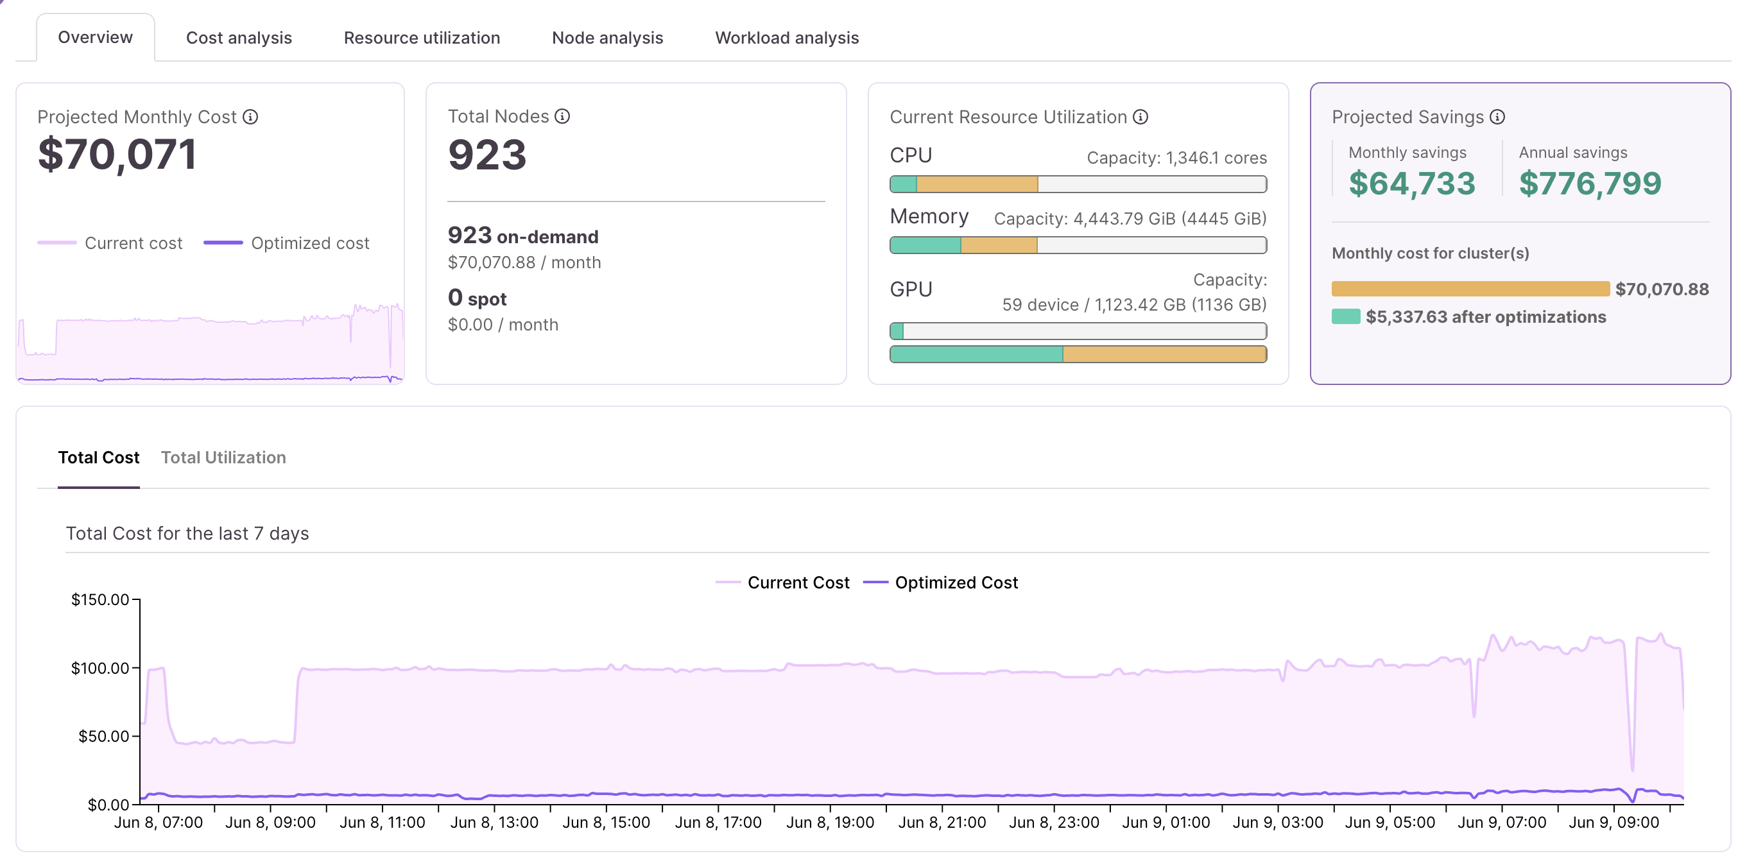Image resolution: width=1747 pixels, height=865 pixels.
Task: Open the Resource utilization tab
Action: point(422,38)
